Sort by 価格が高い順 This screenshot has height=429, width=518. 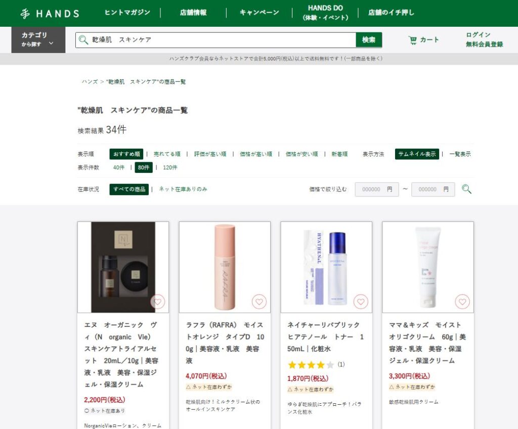256,154
